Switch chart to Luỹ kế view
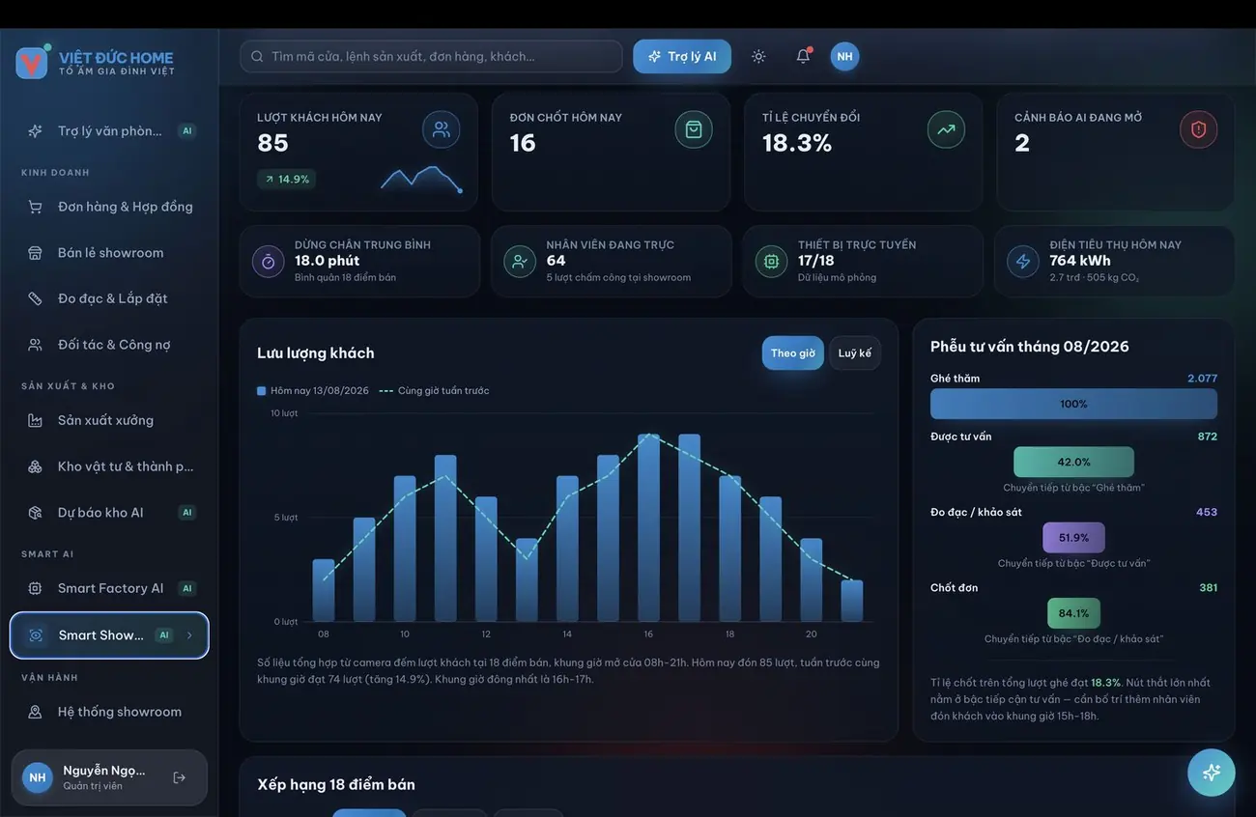Viewport: 1256px width, 817px height. [854, 353]
